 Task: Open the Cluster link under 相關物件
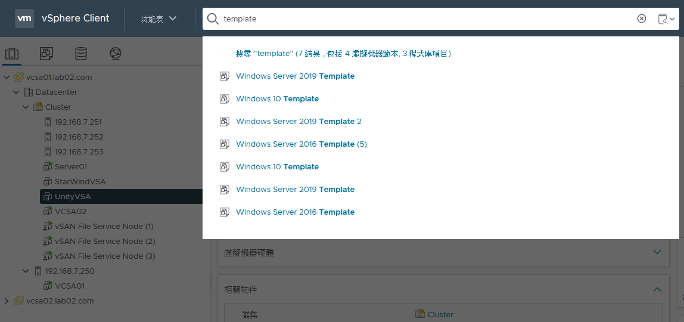440,314
